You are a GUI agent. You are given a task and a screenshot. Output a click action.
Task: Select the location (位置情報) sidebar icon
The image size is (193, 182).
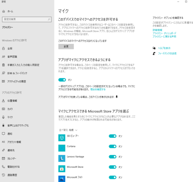click(x=4, y=101)
